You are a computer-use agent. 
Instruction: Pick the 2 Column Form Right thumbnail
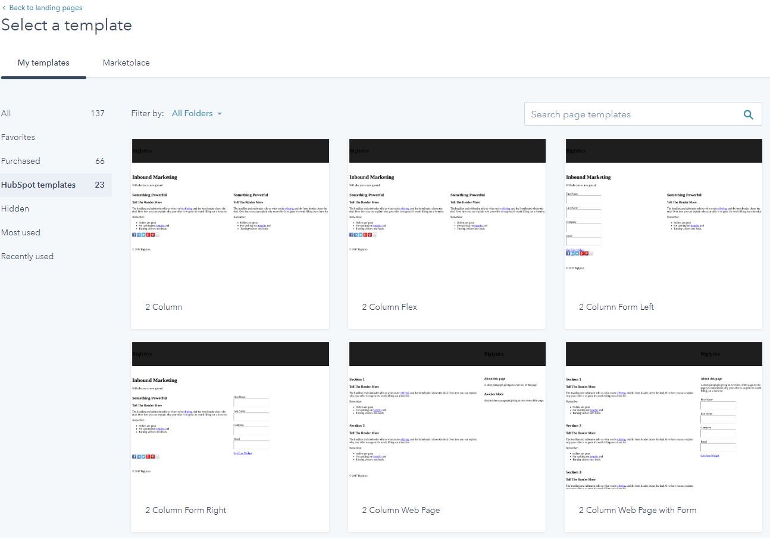tap(230, 415)
